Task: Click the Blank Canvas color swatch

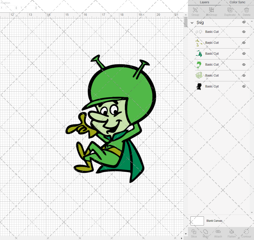Action: (x=197, y=221)
